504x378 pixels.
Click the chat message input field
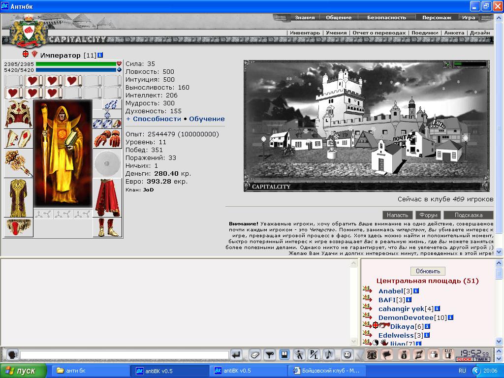click(125, 355)
